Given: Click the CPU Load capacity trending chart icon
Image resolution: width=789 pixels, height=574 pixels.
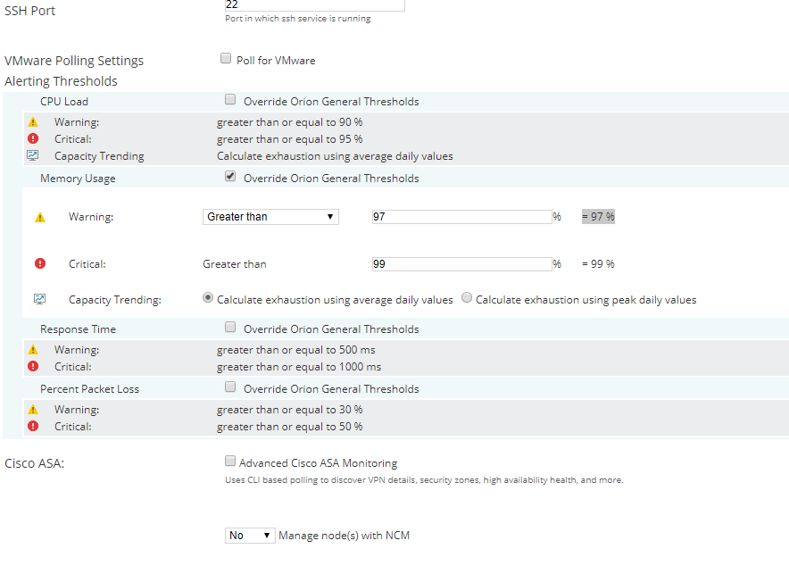Looking at the screenshot, I should (33, 155).
